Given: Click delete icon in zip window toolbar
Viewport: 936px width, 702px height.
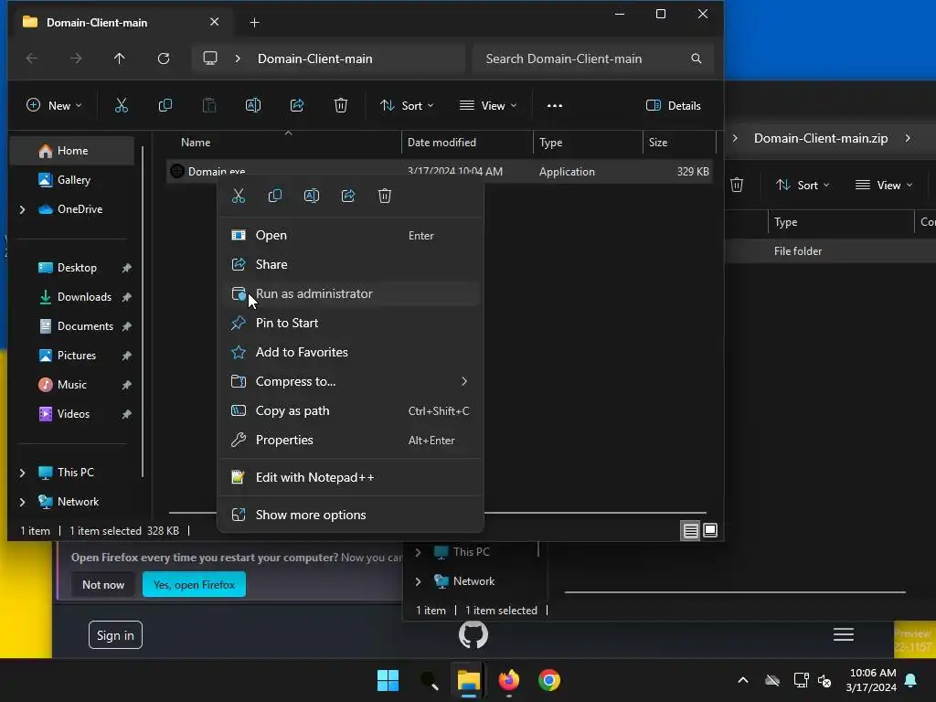Looking at the screenshot, I should [737, 185].
